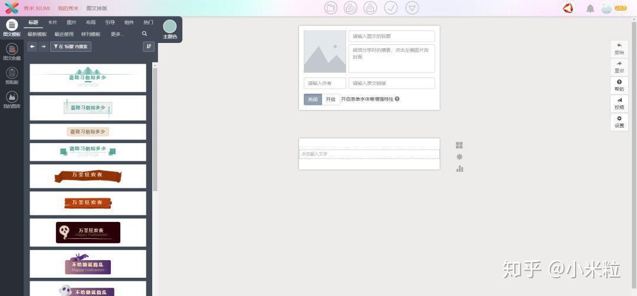Select 霜降习俗知多少 mountain title template
The width and height of the screenshot is (637, 296).
tap(88, 78)
